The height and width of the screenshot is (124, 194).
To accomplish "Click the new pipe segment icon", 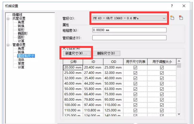I will [x=172, y=18].
